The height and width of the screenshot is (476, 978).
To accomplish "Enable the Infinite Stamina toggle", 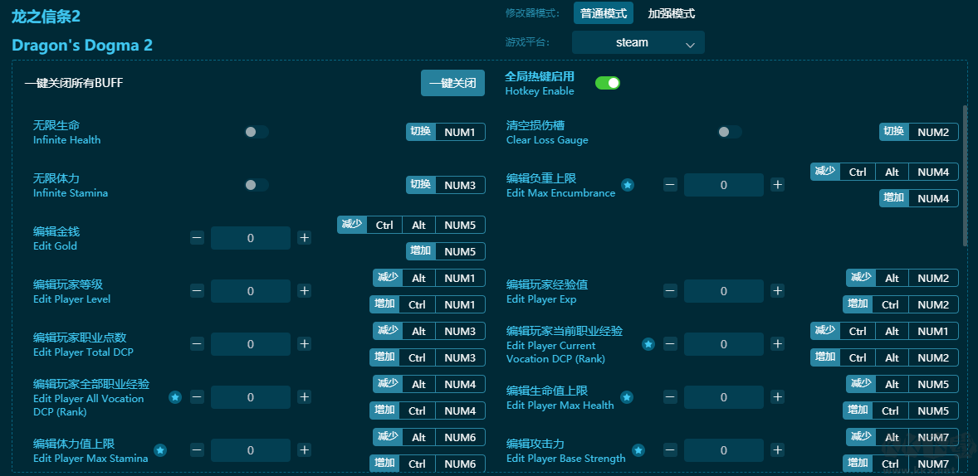I will 257,185.
